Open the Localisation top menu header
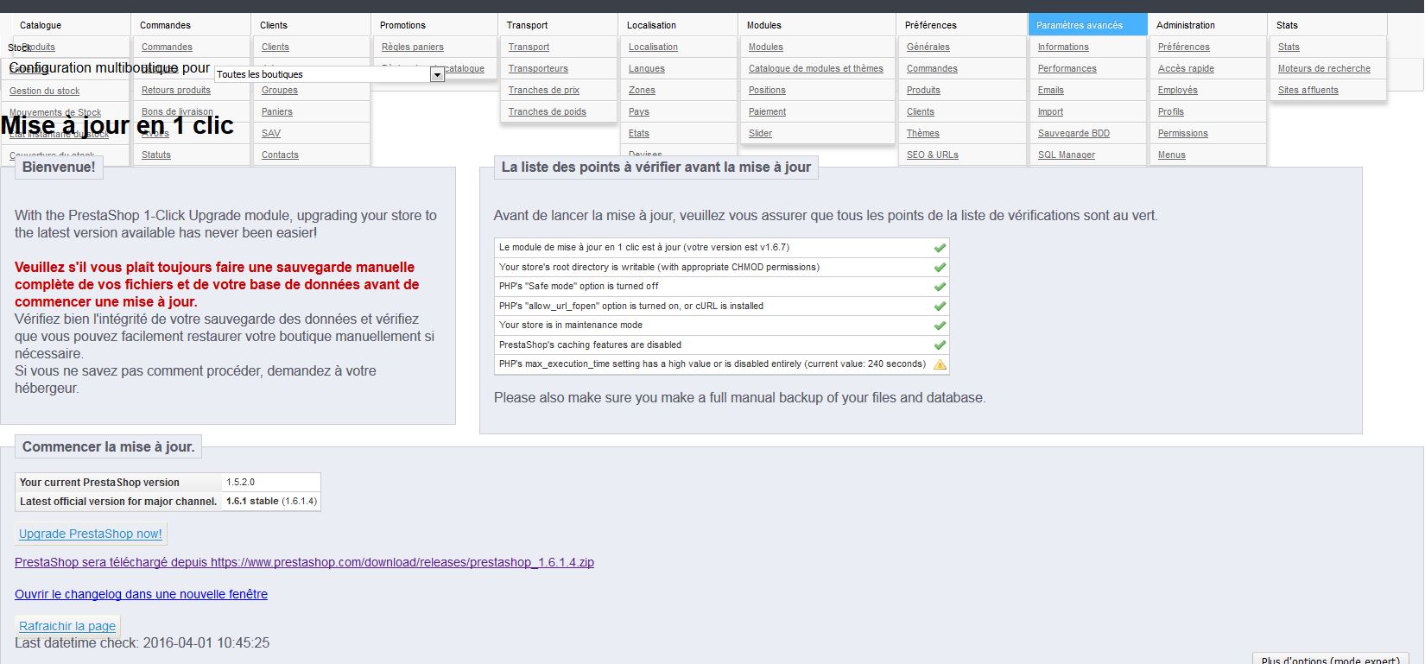1425x664 pixels. (651, 25)
